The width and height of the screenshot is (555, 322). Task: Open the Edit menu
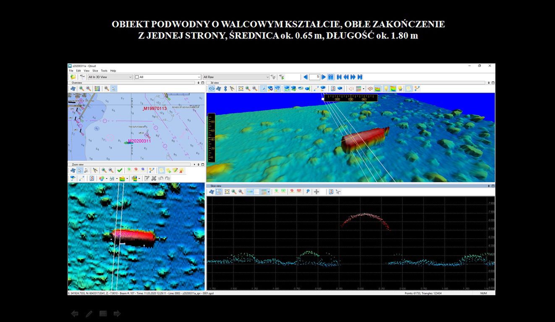79,71
